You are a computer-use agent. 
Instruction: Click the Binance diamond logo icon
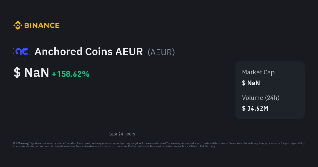(17, 25)
